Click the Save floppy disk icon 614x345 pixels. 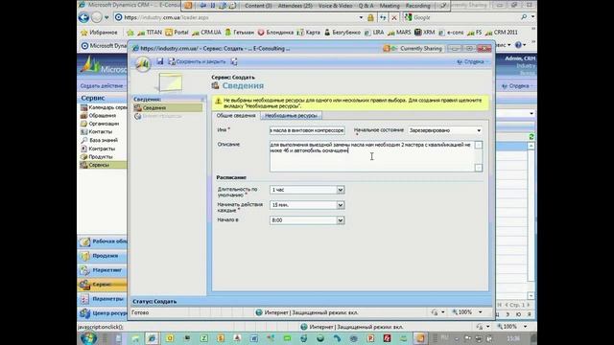[x=160, y=61]
